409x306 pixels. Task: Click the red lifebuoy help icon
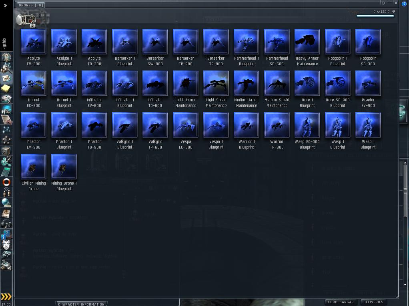coord(6,182)
